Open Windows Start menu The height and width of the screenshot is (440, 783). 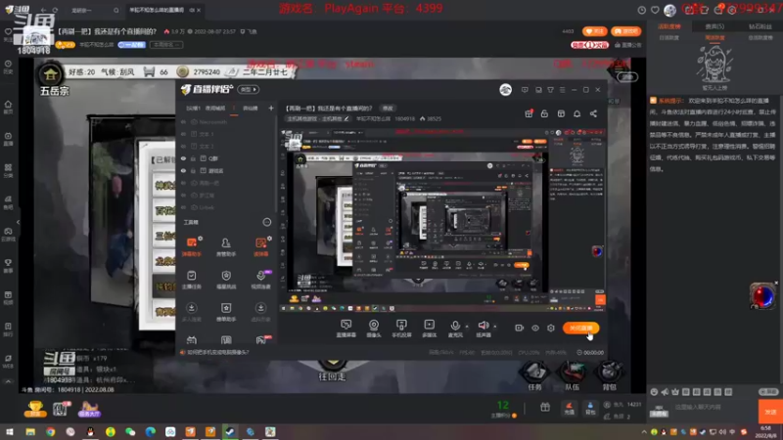click(x=10, y=432)
